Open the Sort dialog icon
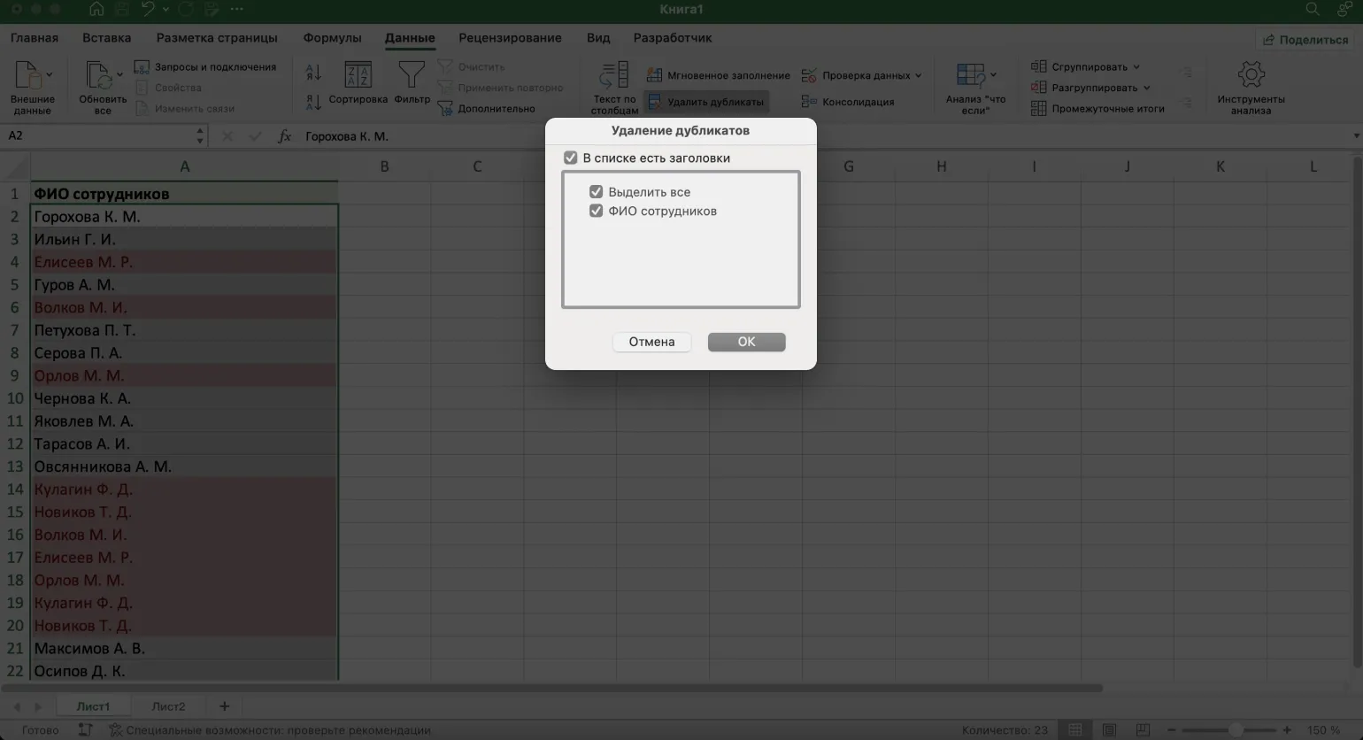This screenshot has height=740, width=1363. 358,75
